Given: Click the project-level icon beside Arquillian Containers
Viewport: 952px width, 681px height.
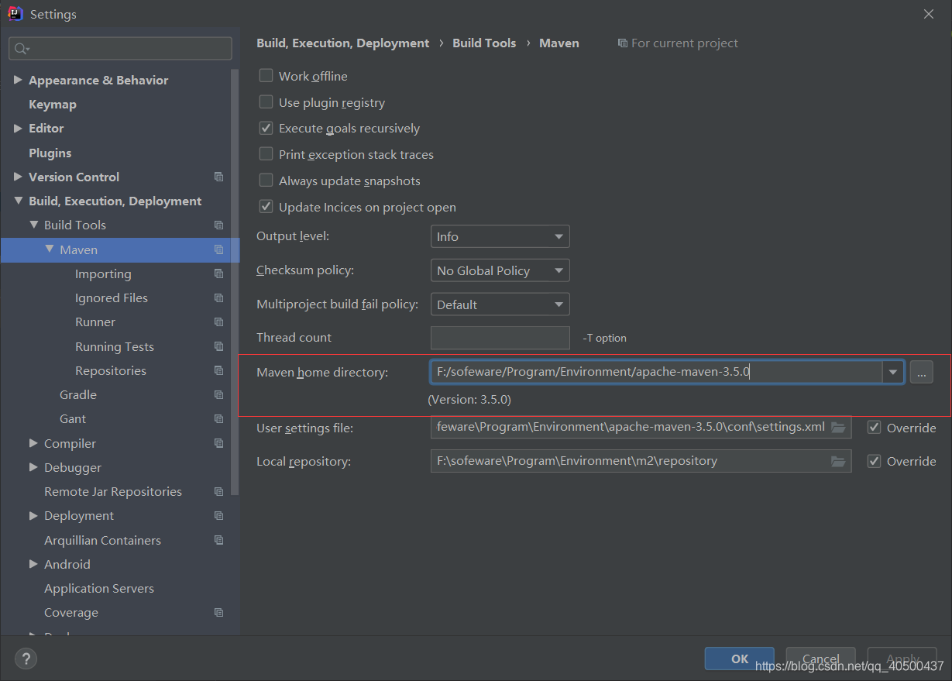Looking at the screenshot, I should tap(218, 540).
